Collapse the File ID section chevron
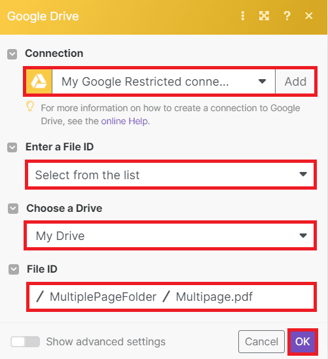The height and width of the screenshot is (359, 328). coord(14,269)
